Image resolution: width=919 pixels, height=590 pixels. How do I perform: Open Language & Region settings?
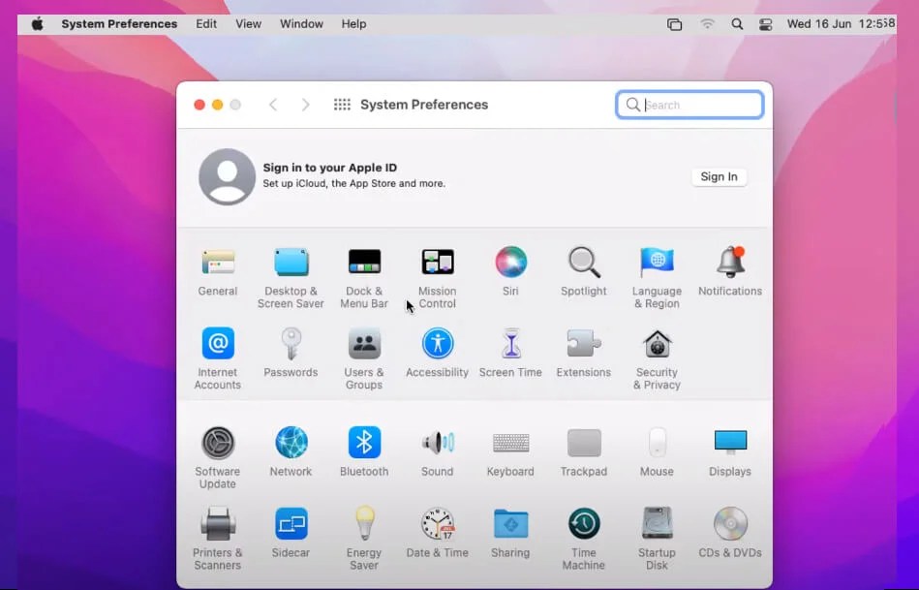coord(657,263)
